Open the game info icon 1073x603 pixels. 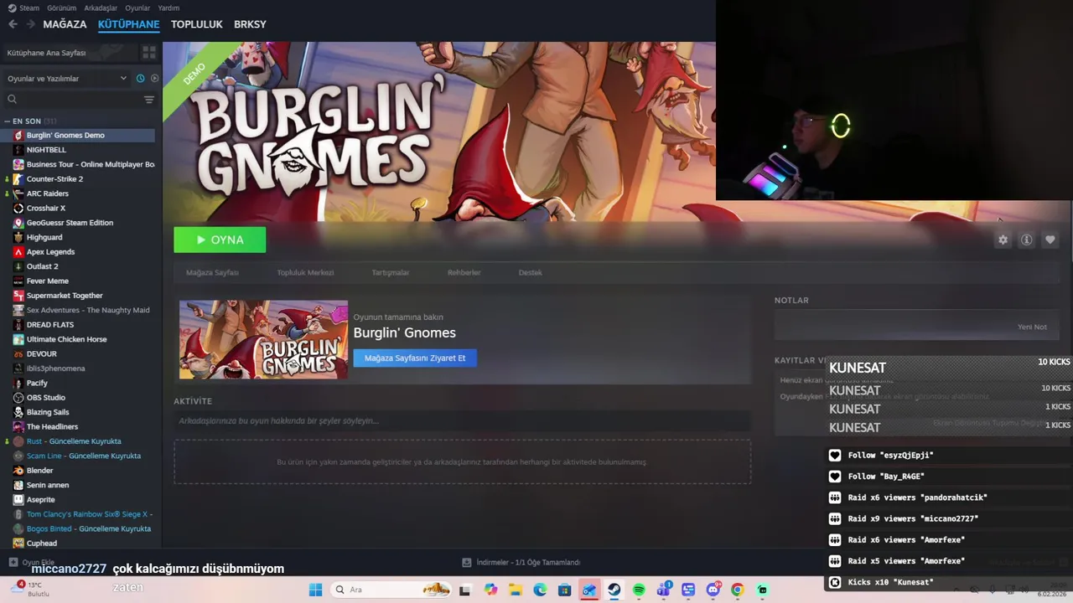pos(1026,240)
